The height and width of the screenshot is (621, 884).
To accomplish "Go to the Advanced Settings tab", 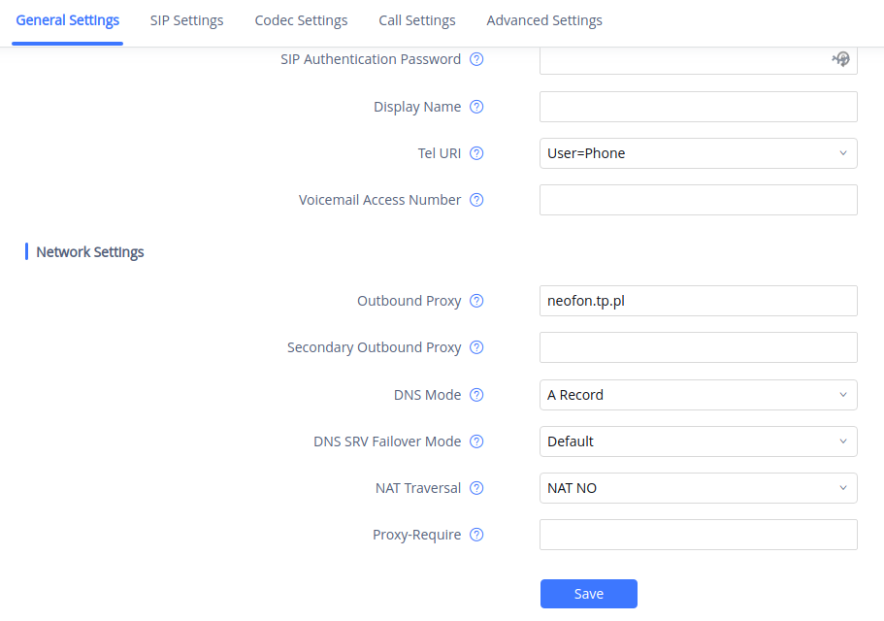I will 544,20.
